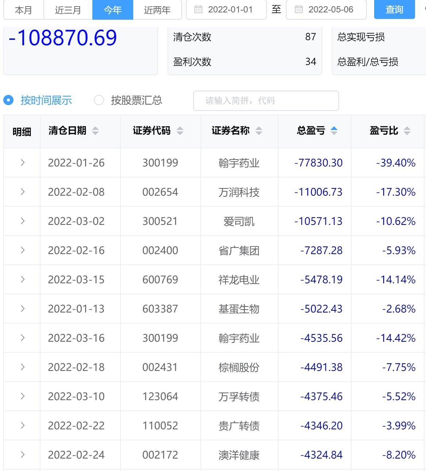Click the 总实现亏损 label
The image size is (426, 471).
[361, 37]
